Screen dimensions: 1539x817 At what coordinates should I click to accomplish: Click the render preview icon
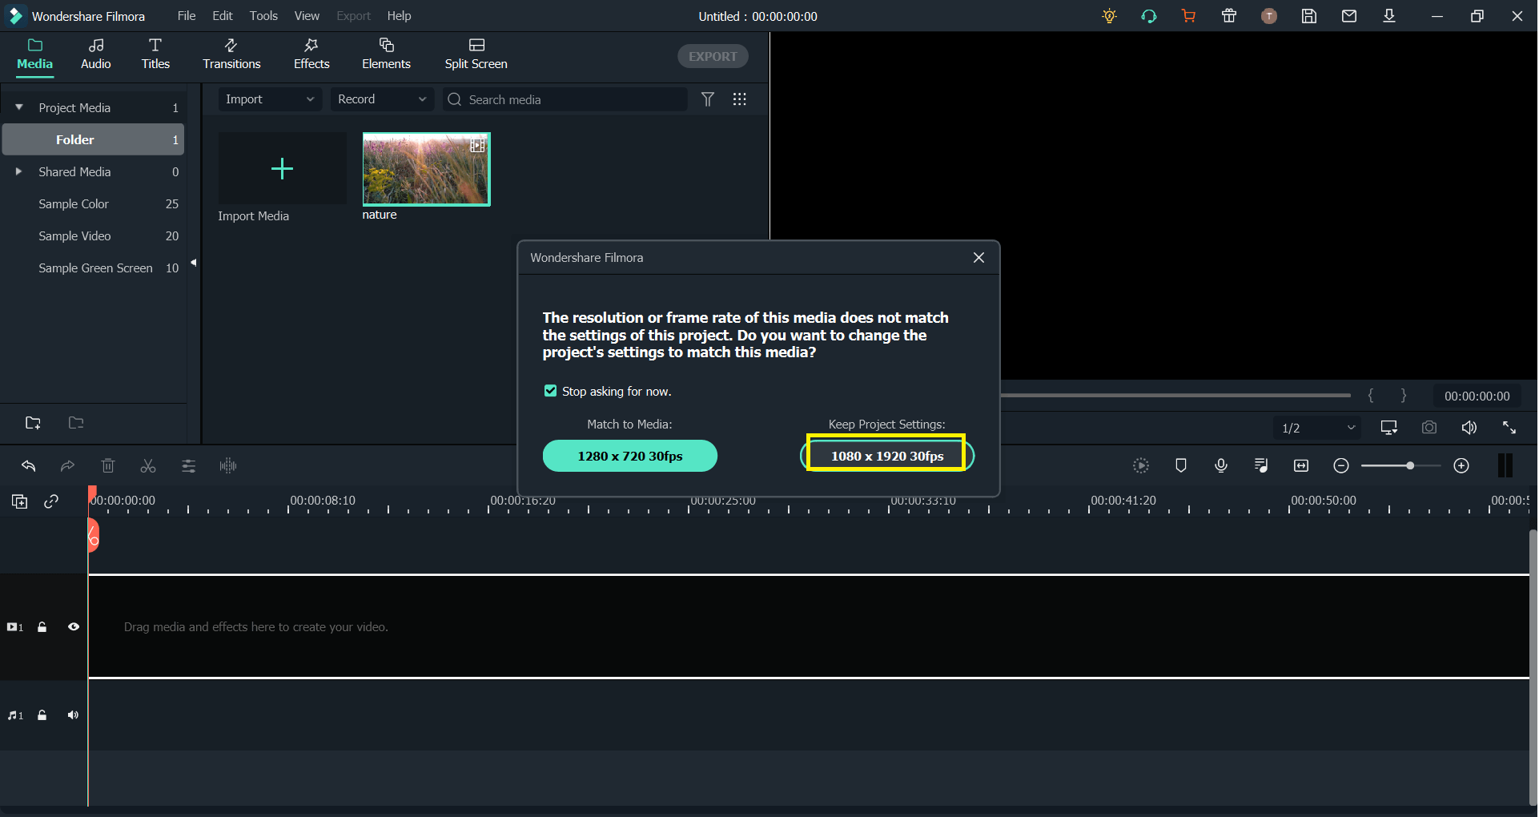[1141, 466]
